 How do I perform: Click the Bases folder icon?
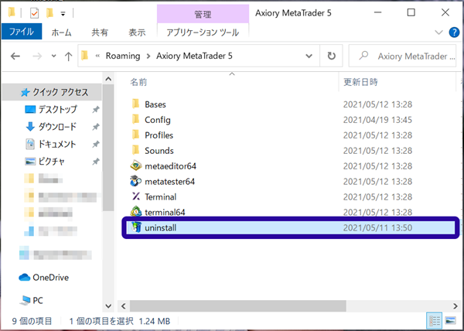pos(135,104)
